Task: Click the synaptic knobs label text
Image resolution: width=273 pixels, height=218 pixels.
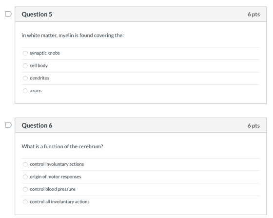Action: [45, 53]
